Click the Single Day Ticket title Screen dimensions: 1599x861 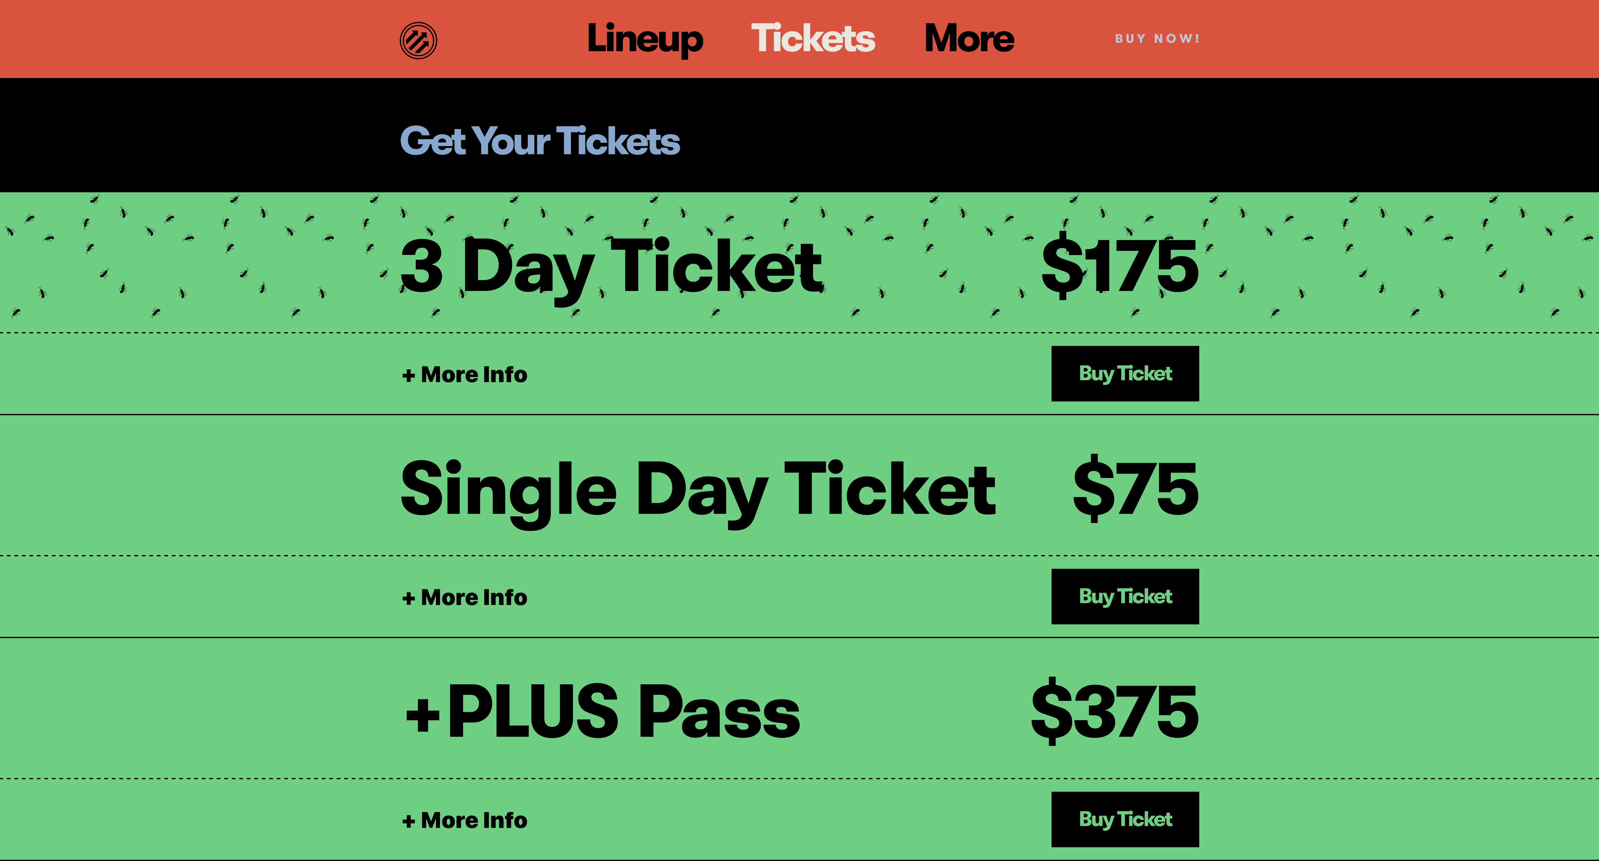pos(698,490)
